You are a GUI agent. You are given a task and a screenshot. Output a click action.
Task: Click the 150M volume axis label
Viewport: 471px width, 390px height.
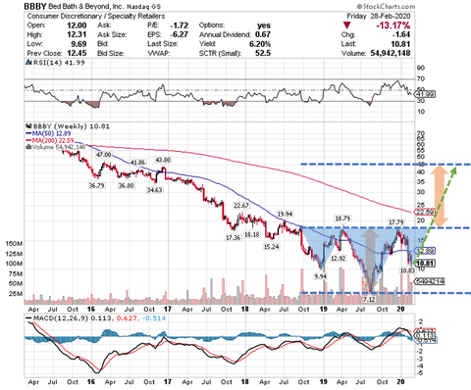pyautogui.click(x=14, y=244)
